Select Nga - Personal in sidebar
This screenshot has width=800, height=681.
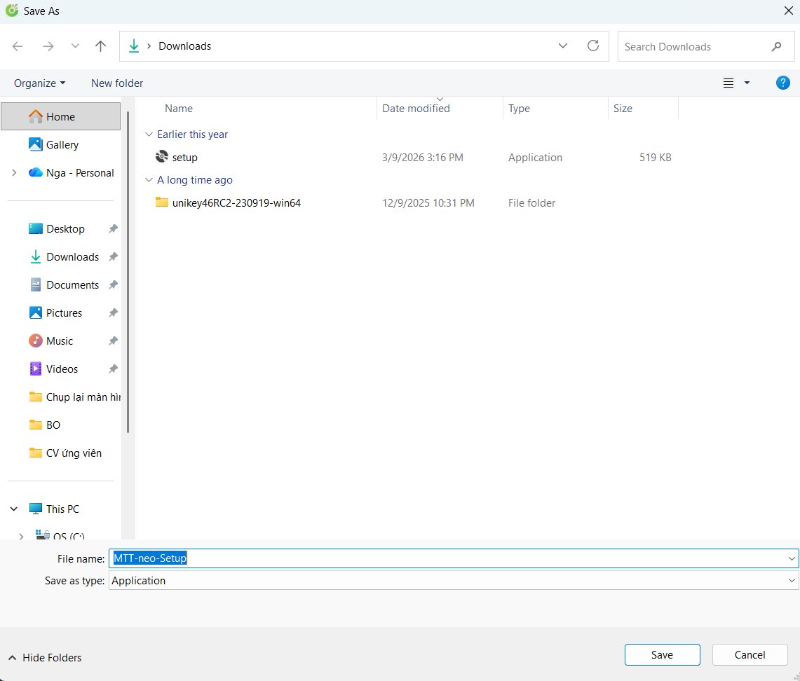point(71,173)
